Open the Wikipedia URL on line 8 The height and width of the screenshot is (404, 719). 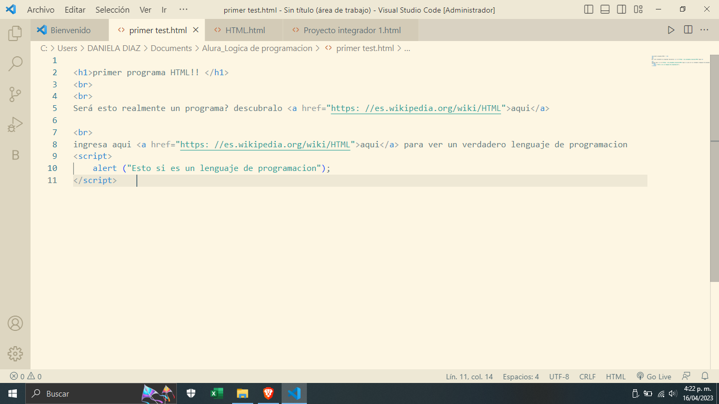point(265,144)
